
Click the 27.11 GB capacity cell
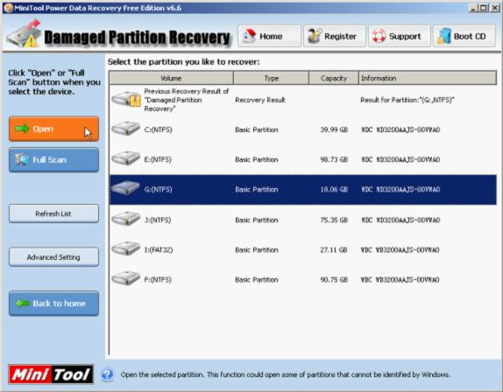(x=334, y=249)
